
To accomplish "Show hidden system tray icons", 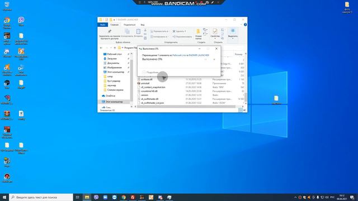I will (x=295, y=197).
